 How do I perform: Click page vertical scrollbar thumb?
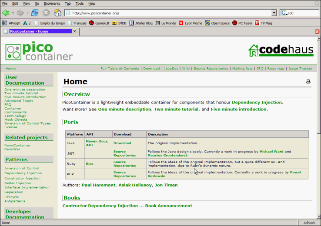click(x=319, y=87)
